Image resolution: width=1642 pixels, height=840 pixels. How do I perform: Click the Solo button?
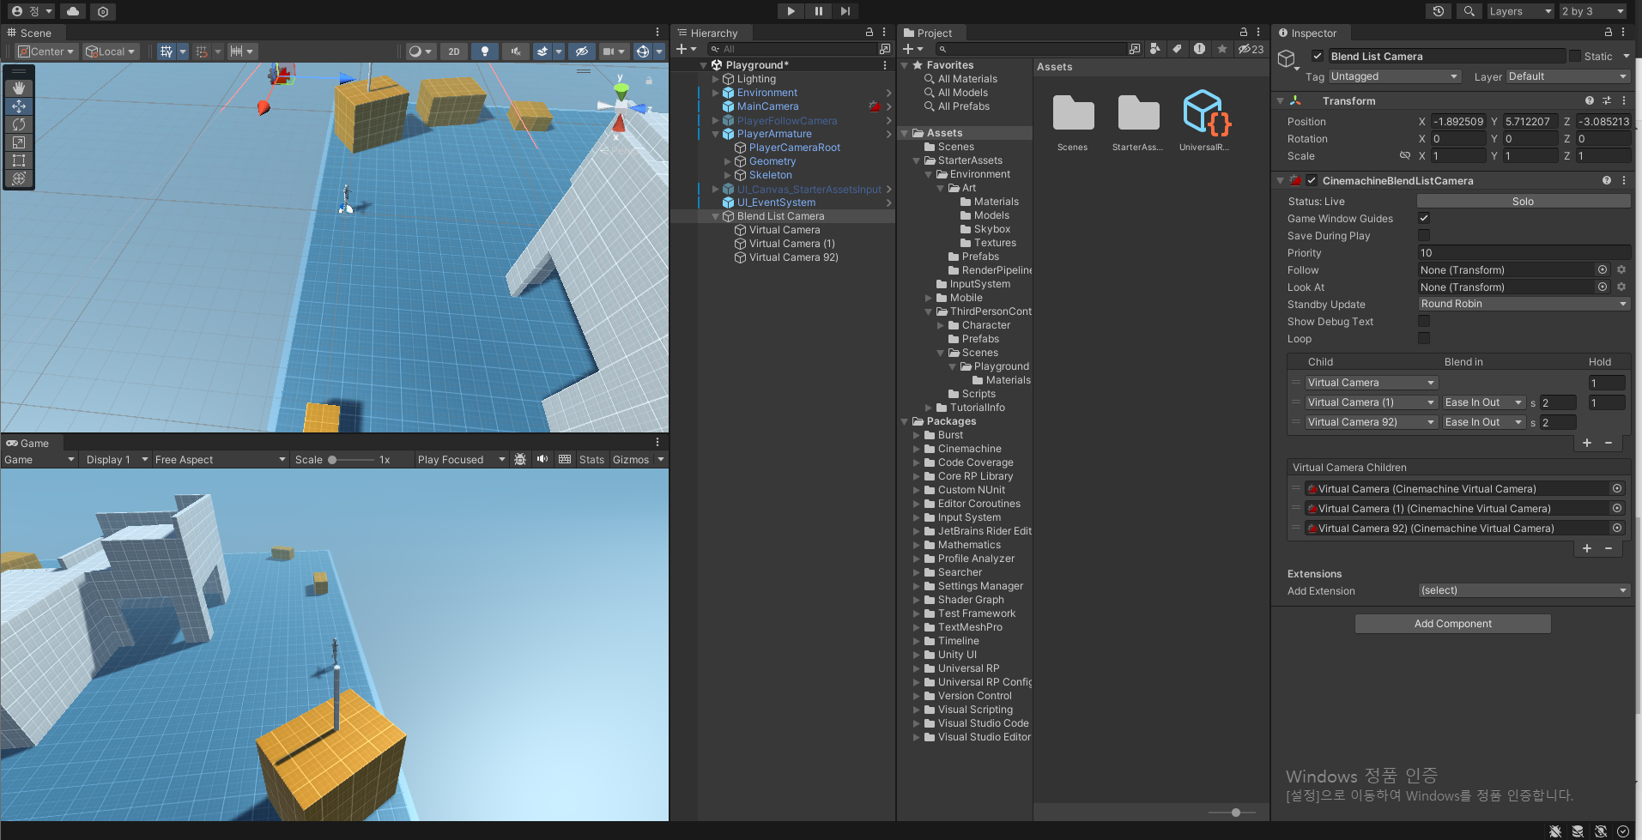pyautogui.click(x=1524, y=201)
